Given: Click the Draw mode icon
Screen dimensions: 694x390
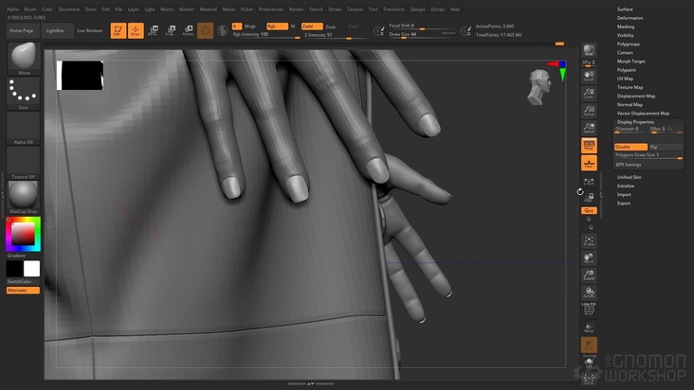Looking at the screenshot, I should click(136, 30).
